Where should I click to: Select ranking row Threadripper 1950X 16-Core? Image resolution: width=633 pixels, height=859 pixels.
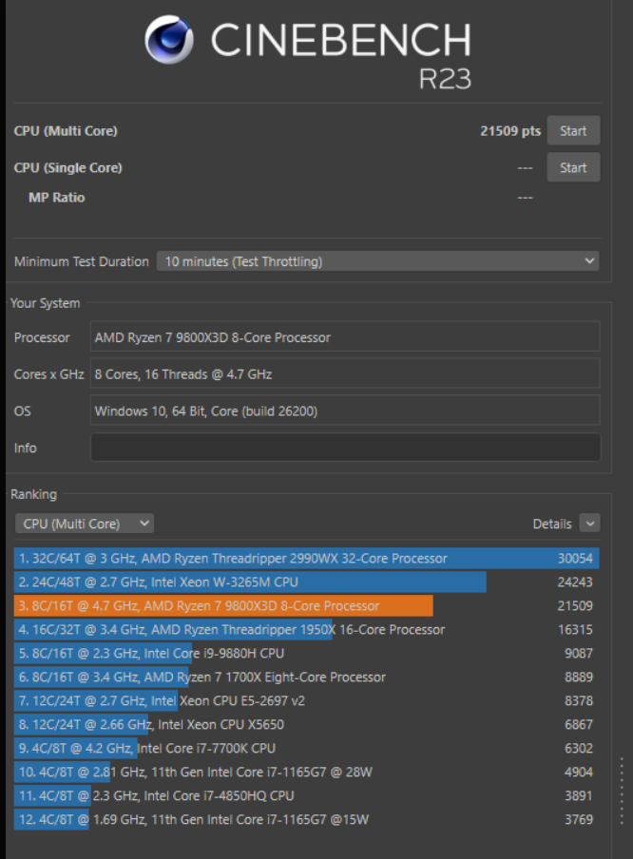tap(306, 629)
